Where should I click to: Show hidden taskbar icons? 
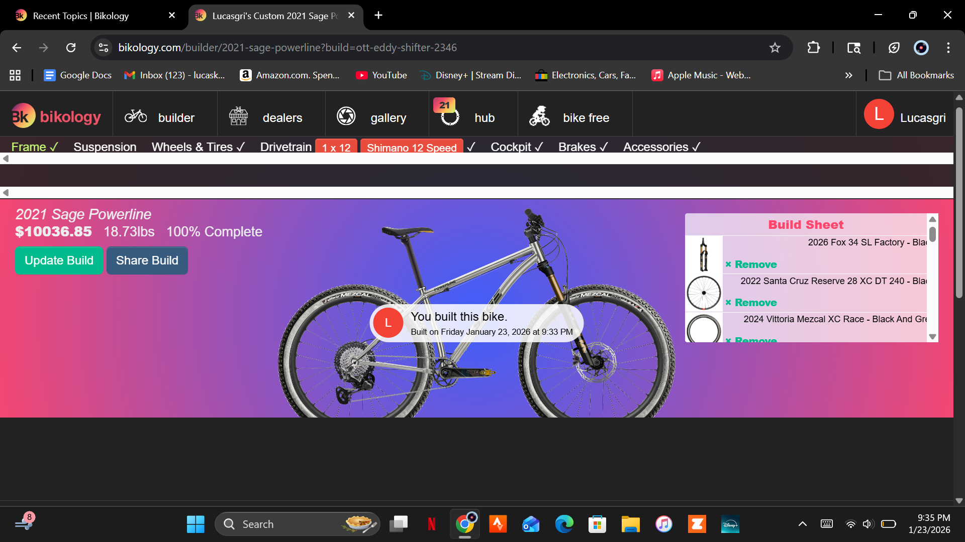point(803,523)
